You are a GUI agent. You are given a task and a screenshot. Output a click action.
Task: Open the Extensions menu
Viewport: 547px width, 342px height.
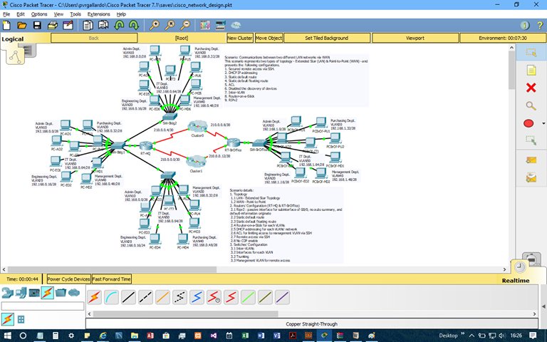(x=98, y=14)
